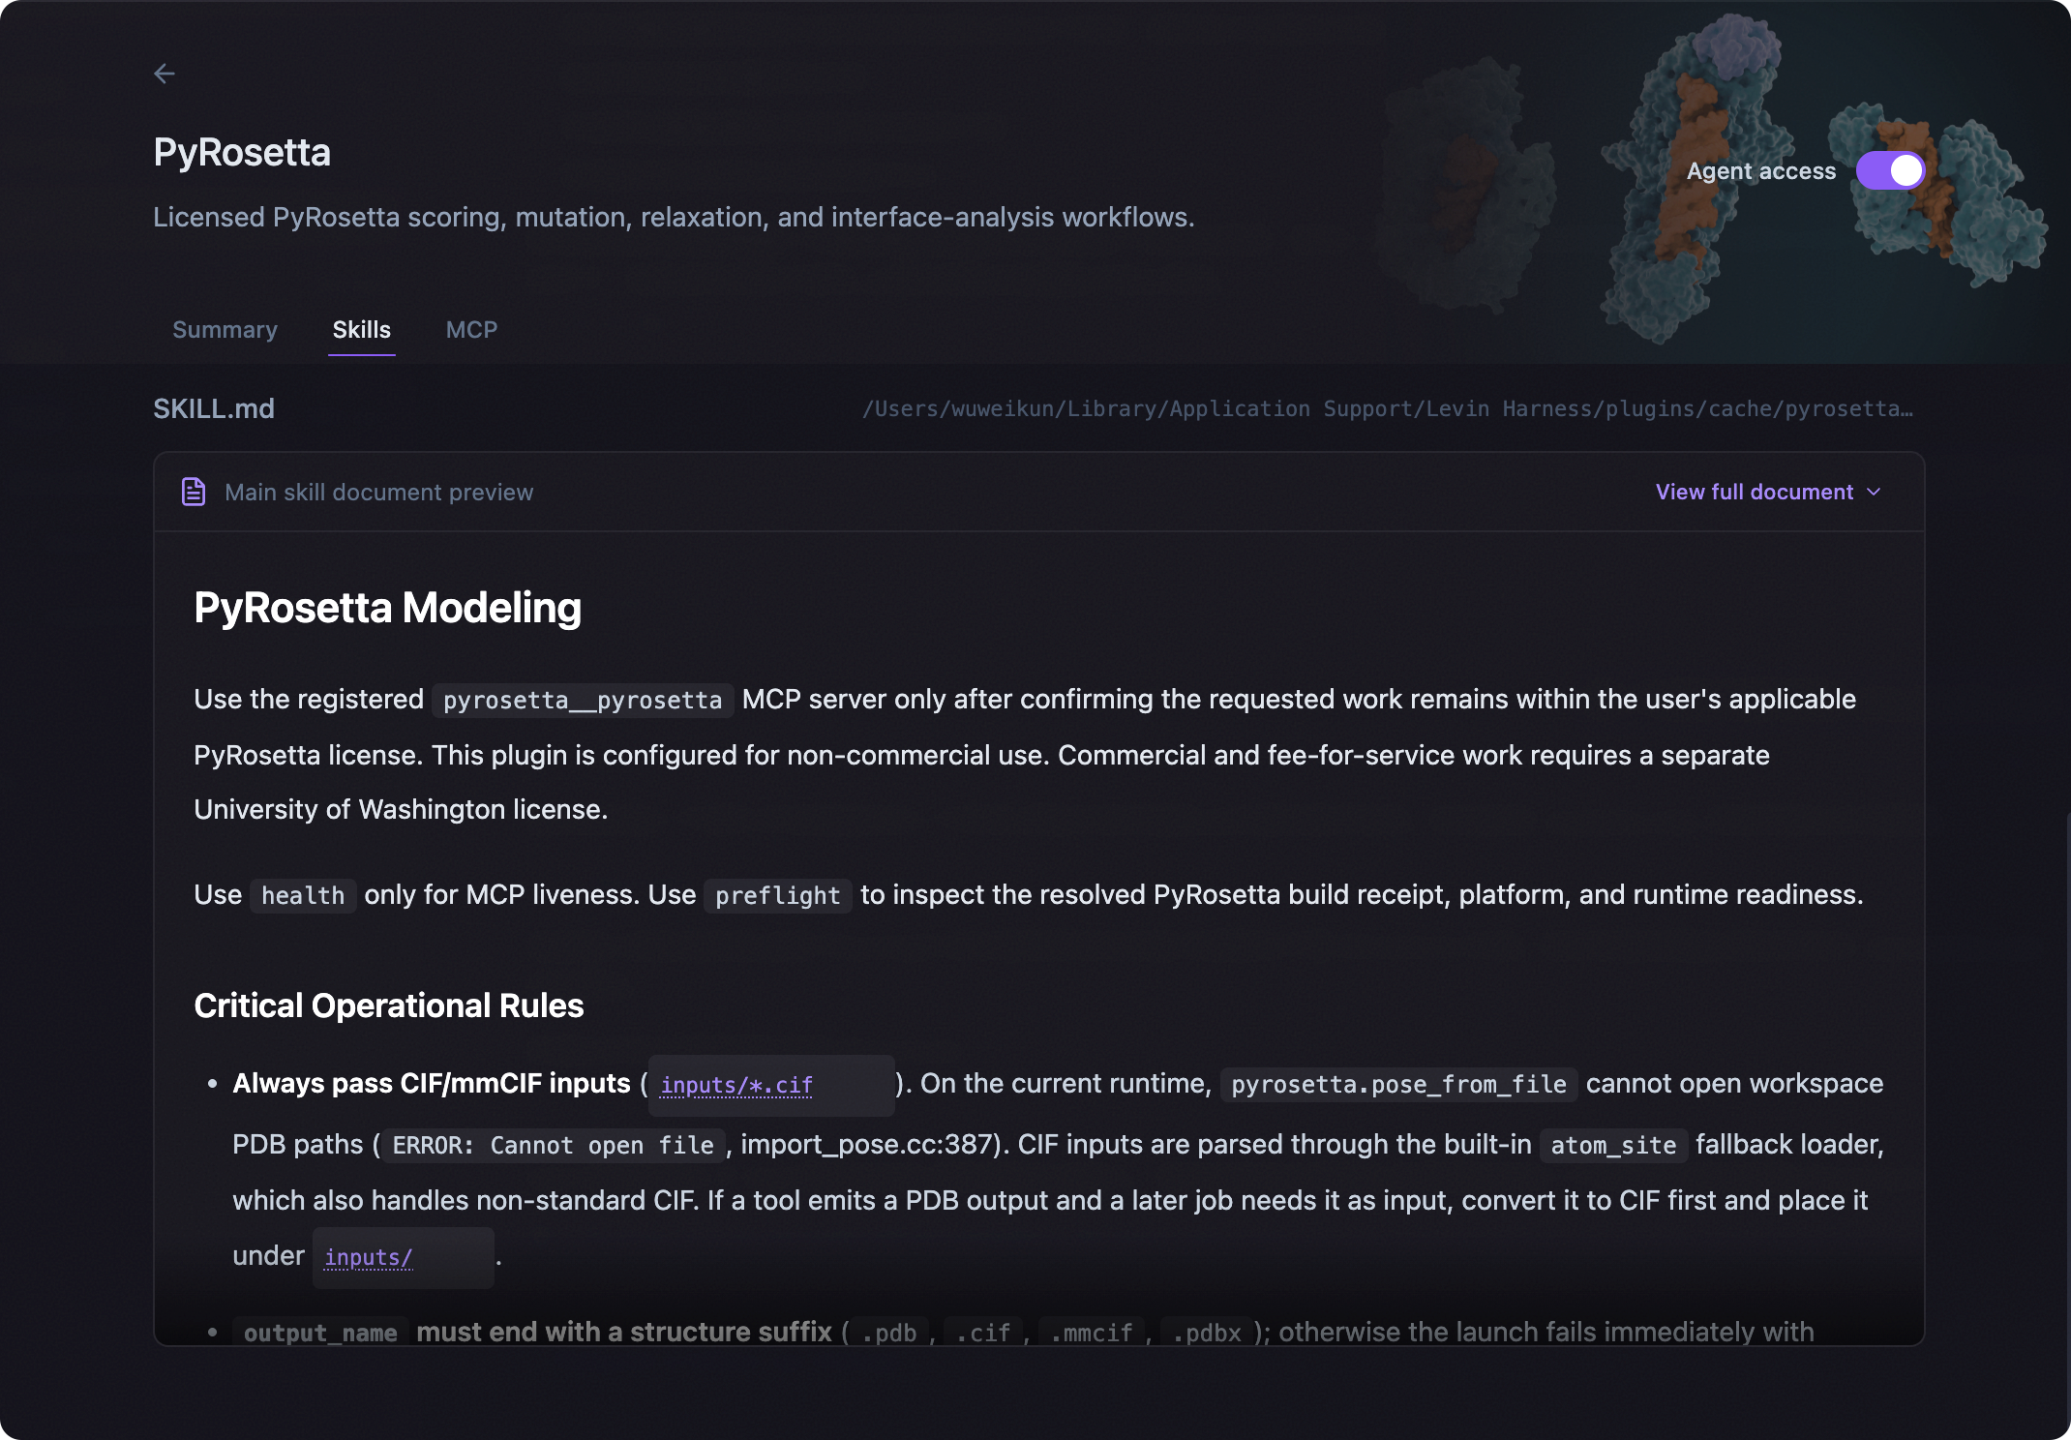Screen dimensions: 2071x1440
Task: Go back using the left arrow icon
Action: [165, 74]
